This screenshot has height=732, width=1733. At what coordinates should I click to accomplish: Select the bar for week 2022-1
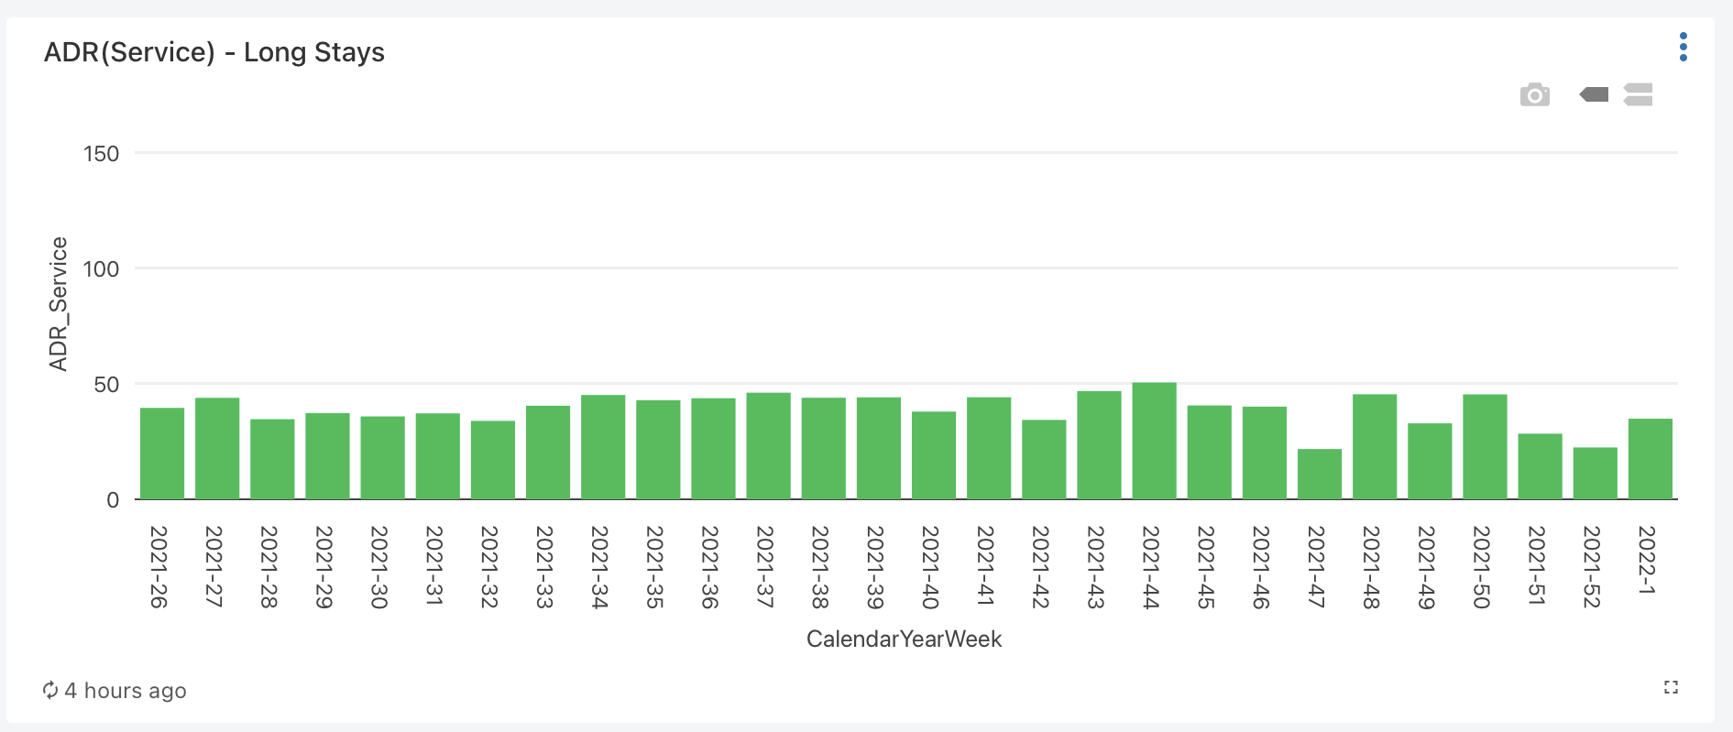pyautogui.click(x=1651, y=459)
